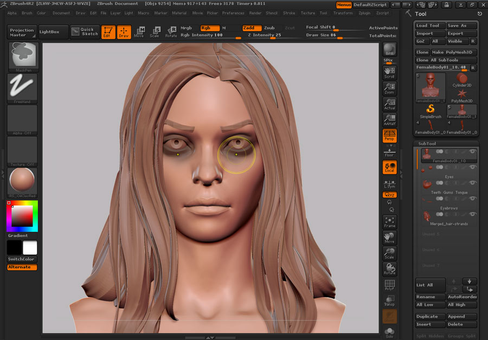Click the SwitchColor button
488x340 pixels.
(22, 259)
